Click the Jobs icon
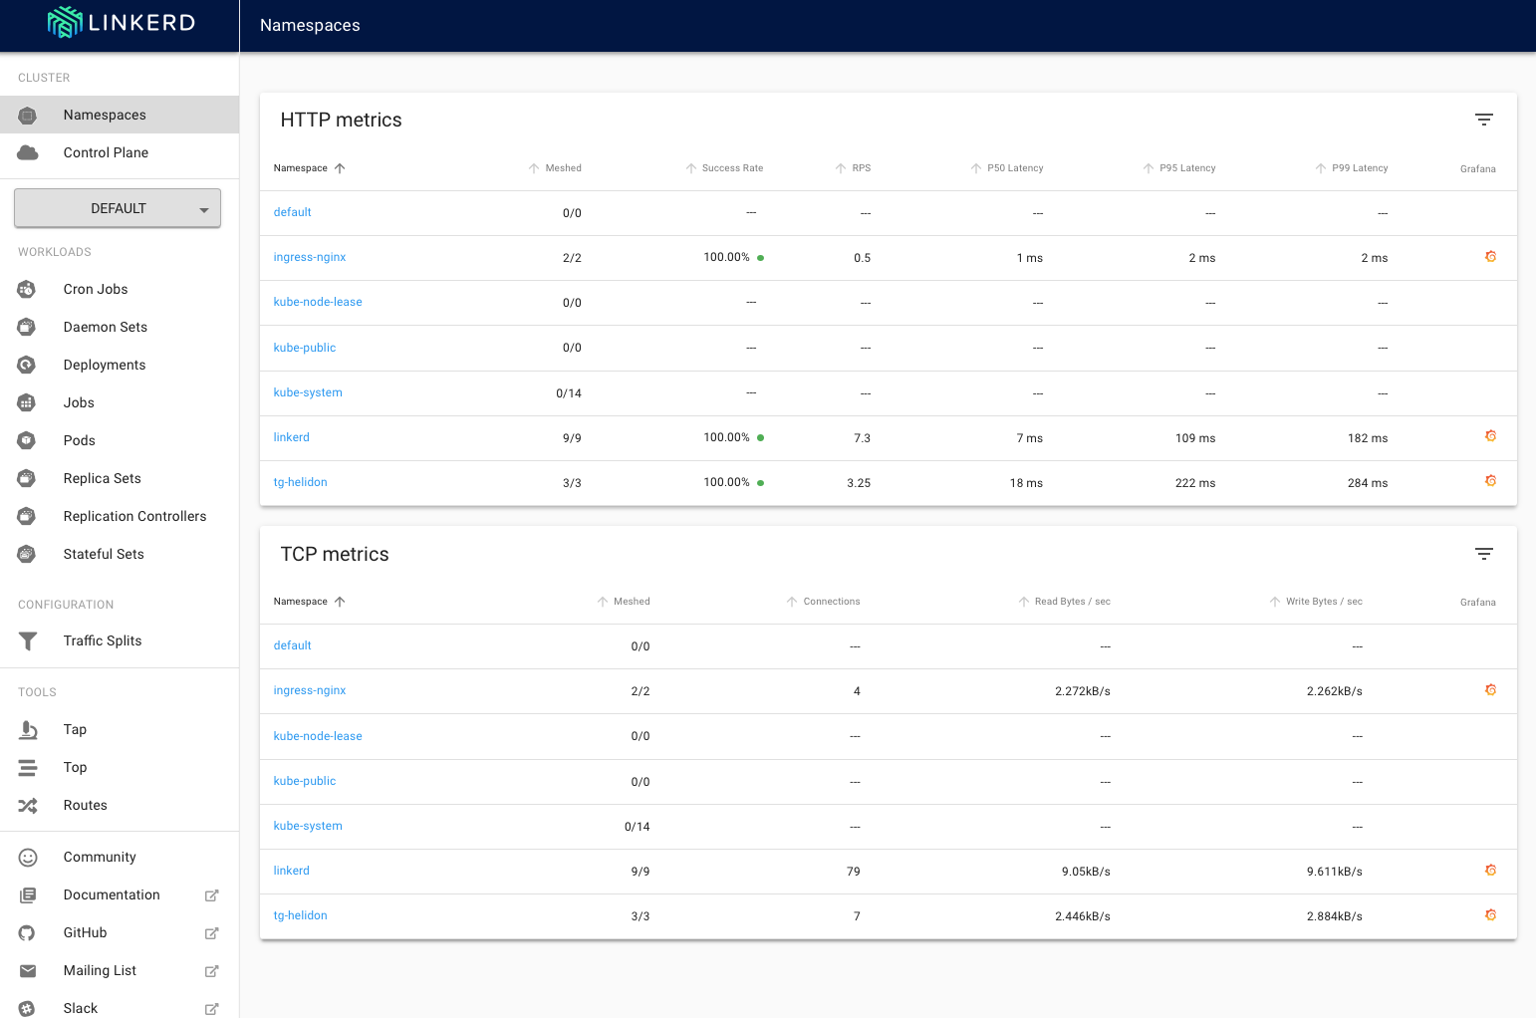1536x1018 pixels. pyautogui.click(x=27, y=403)
